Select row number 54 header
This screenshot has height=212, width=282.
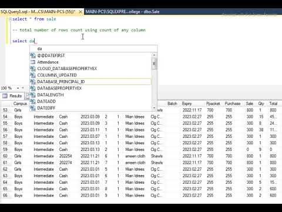coord(5,117)
